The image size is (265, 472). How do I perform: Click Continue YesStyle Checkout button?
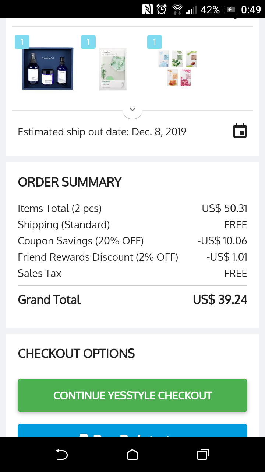[x=132, y=395]
